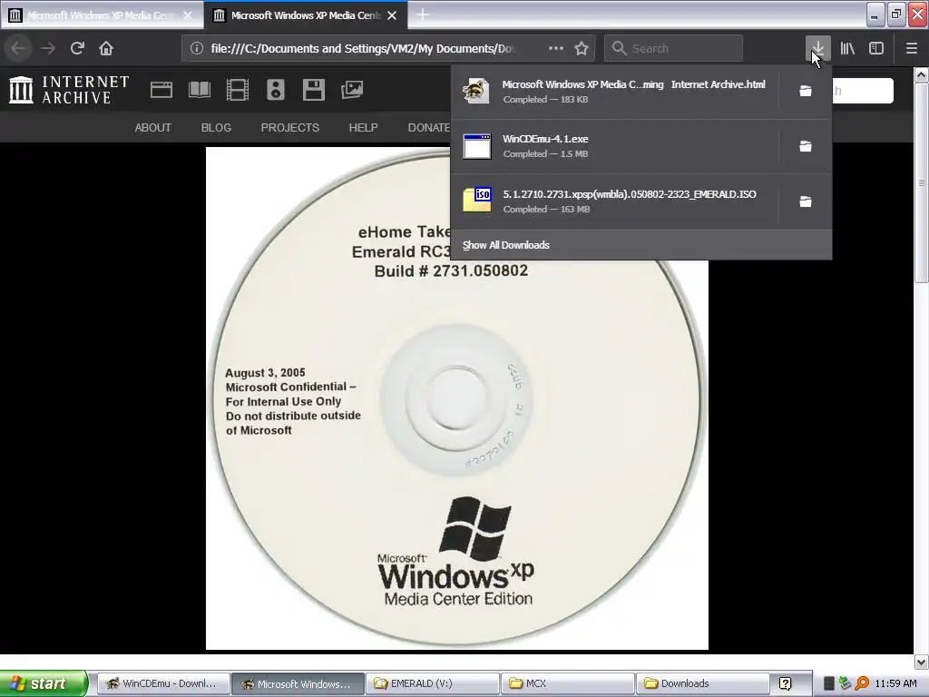Select the second Microsoft Windows XP Media tab
Viewport: 929px width, 697px height.
click(x=297, y=15)
